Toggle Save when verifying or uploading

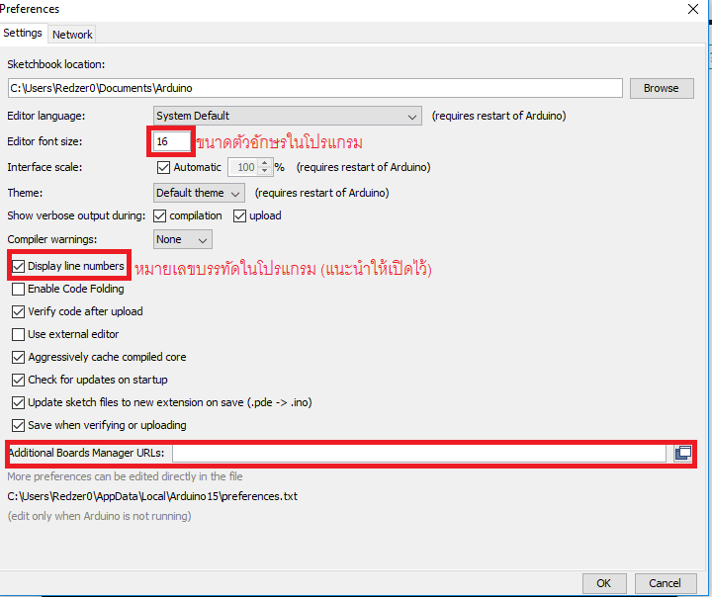(18, 425)
